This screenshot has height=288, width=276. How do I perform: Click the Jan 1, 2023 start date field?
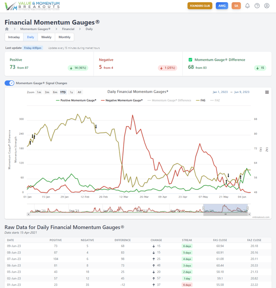[x=220, y=92]
